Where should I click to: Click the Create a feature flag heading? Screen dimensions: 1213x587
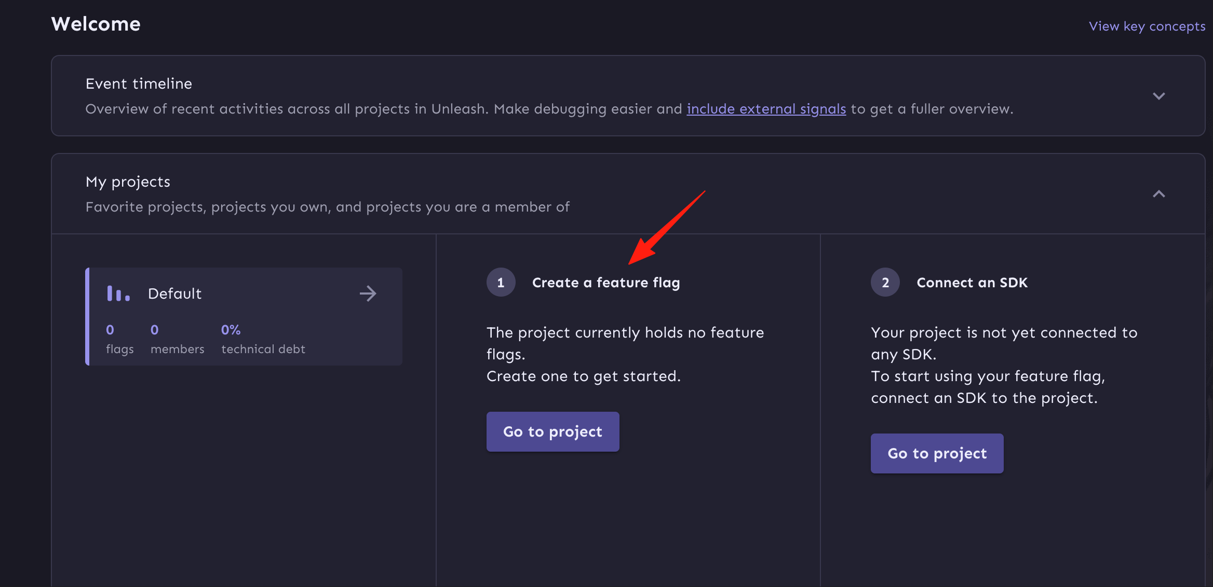coord(606,283)
